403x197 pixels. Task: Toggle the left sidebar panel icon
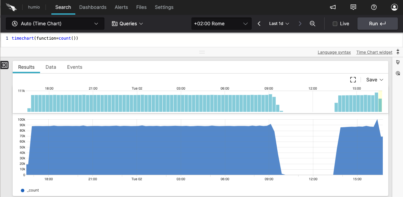(x=4, y=65)
